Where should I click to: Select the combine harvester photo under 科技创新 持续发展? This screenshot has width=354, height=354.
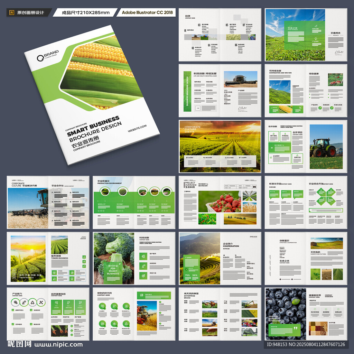click(x=241, y=79)
